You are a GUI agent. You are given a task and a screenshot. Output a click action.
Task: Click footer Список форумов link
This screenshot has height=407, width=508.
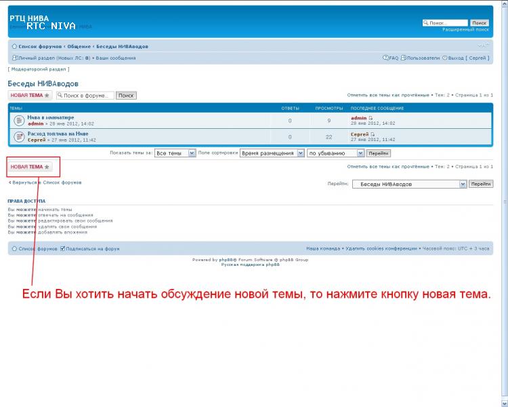(37, 249)
